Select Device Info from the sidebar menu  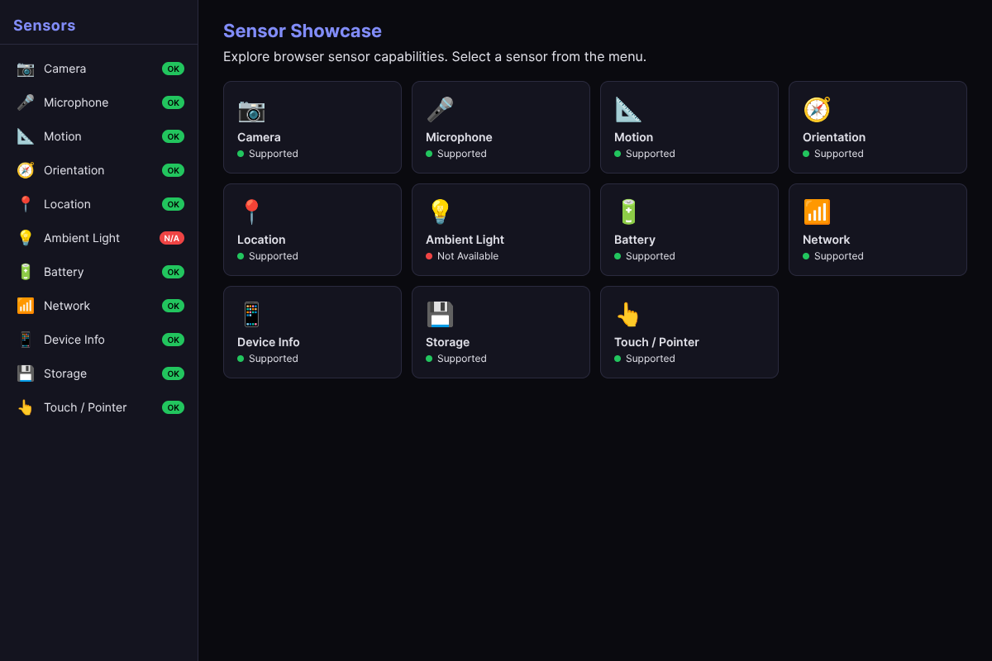74,340
